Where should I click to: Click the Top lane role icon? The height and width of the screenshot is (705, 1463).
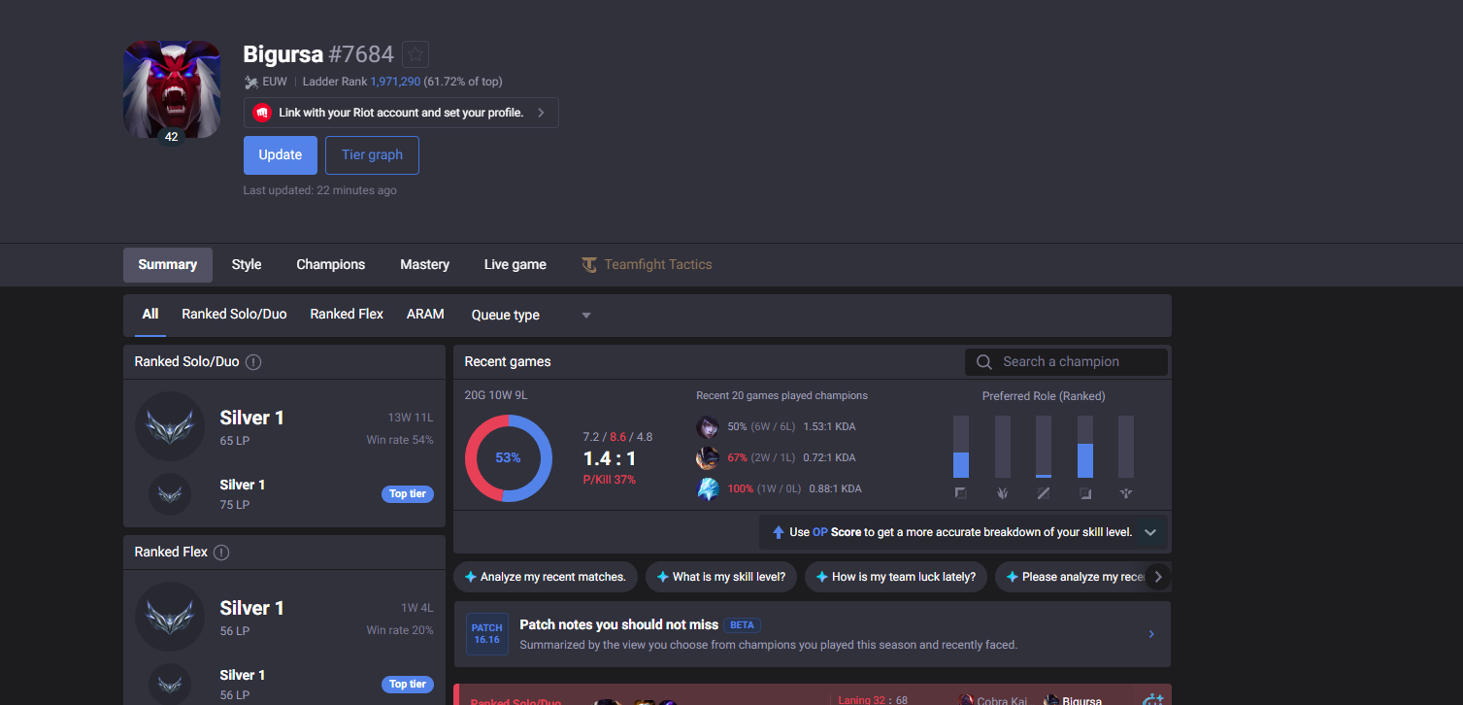(961, 493)
